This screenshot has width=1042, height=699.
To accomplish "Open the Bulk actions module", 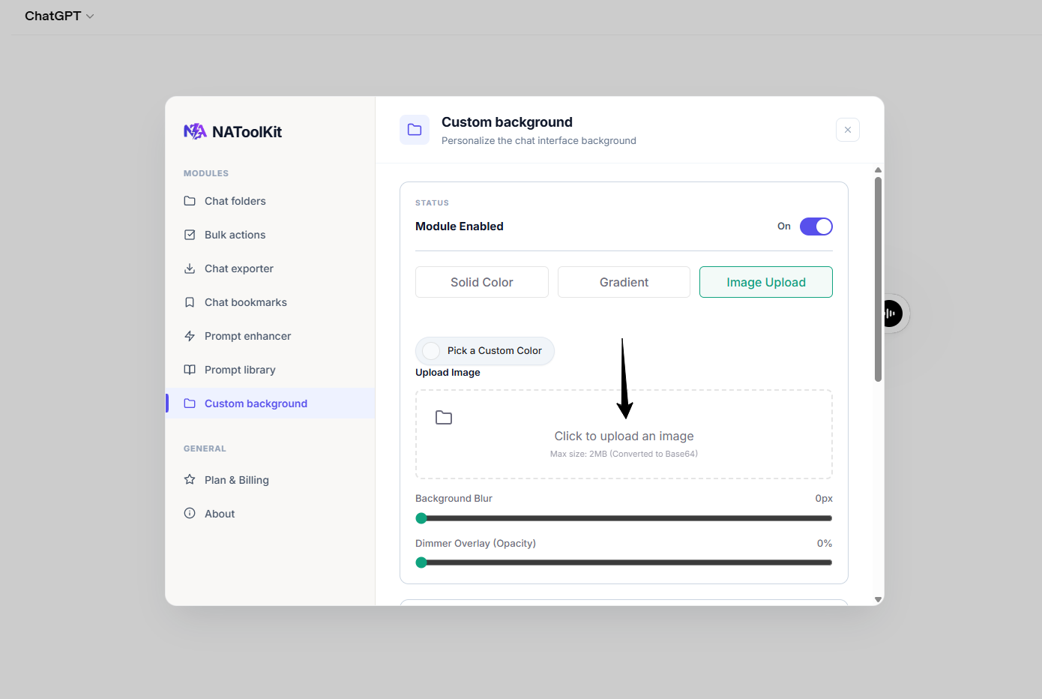I will click(x=270, y=235).
